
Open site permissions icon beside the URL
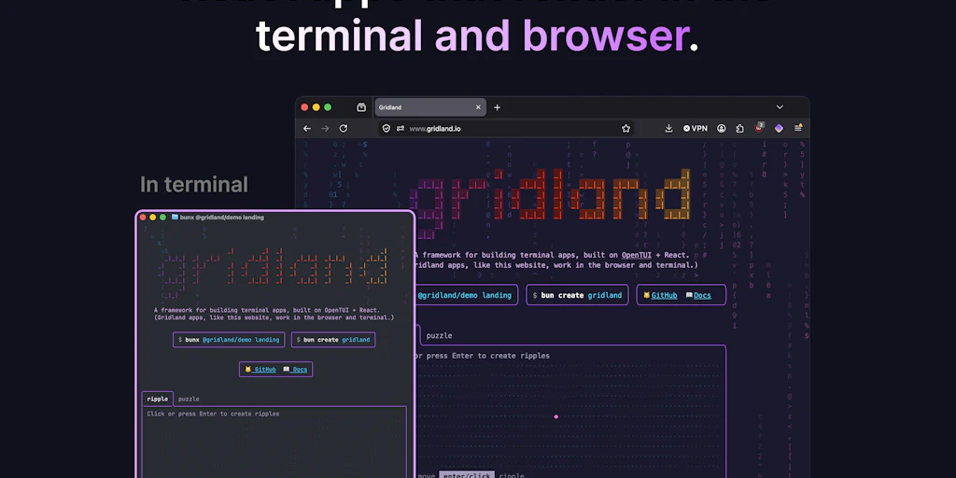click(x=400, y=129)
